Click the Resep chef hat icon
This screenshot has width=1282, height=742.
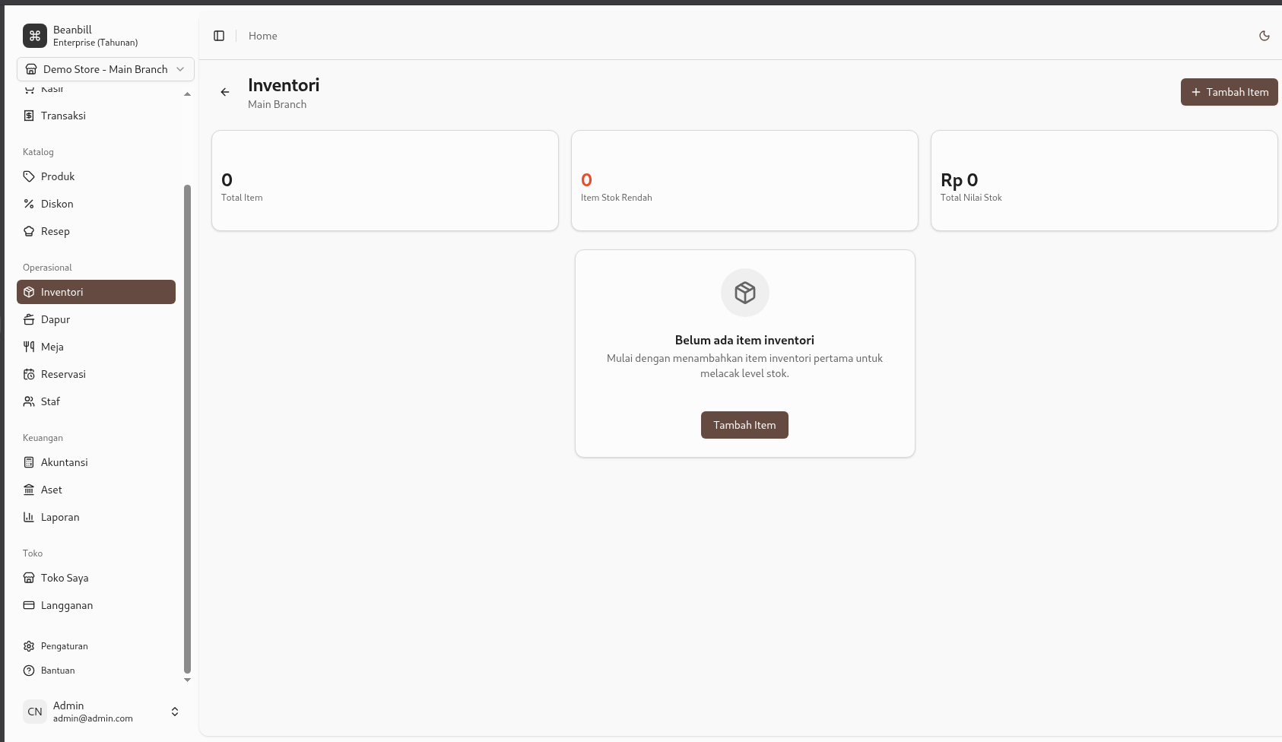coord(29,231)
